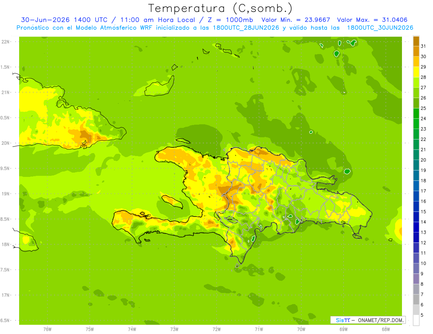Click legend value 25

click(424, 108)
